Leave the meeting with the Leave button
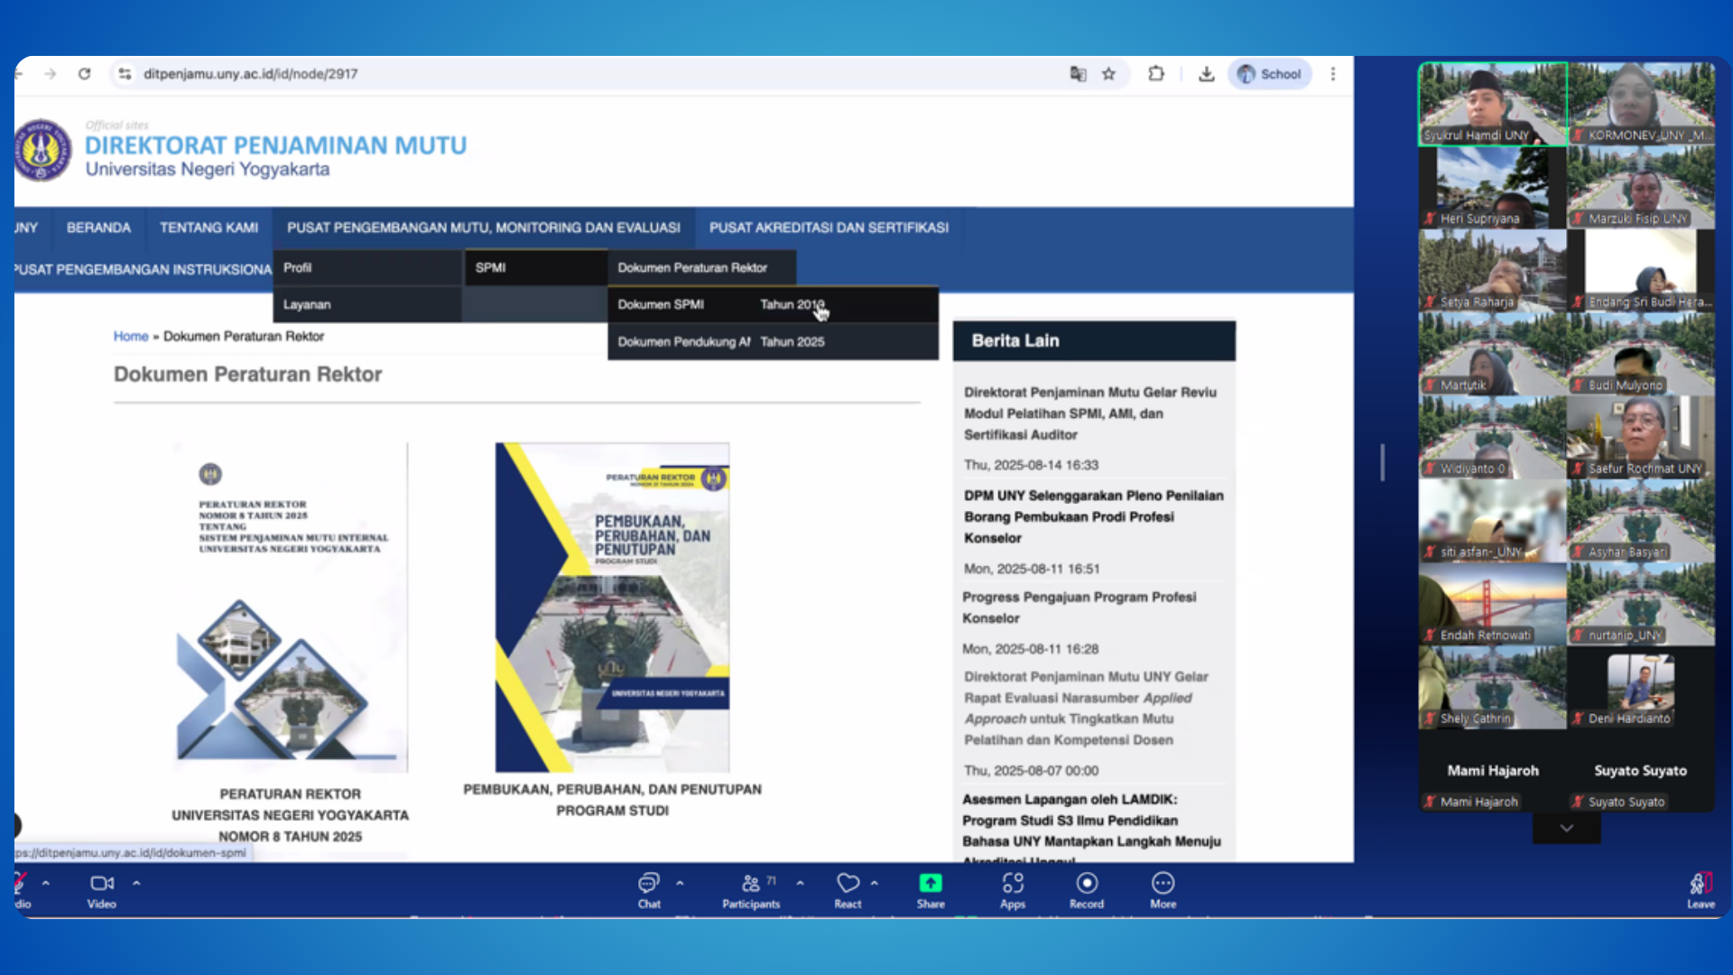 [x=1701, y=889]
